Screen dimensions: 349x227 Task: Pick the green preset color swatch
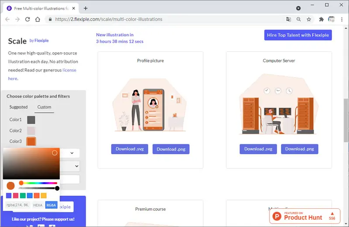point(23,196)
